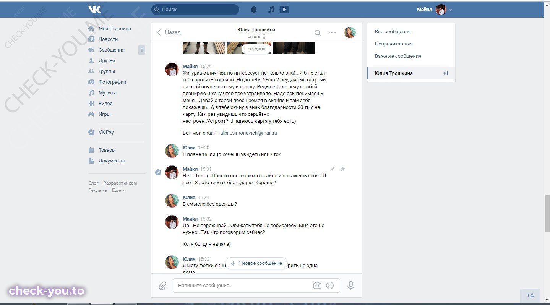Click the ruble icon beside VK Pay
This screenshot has width=550, height=305.
(91, 132)
